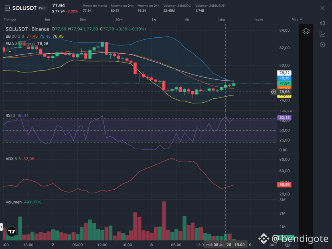332x249 pixels.
Task: Collapse the indicator legend with the chevron
Action: 10,51
